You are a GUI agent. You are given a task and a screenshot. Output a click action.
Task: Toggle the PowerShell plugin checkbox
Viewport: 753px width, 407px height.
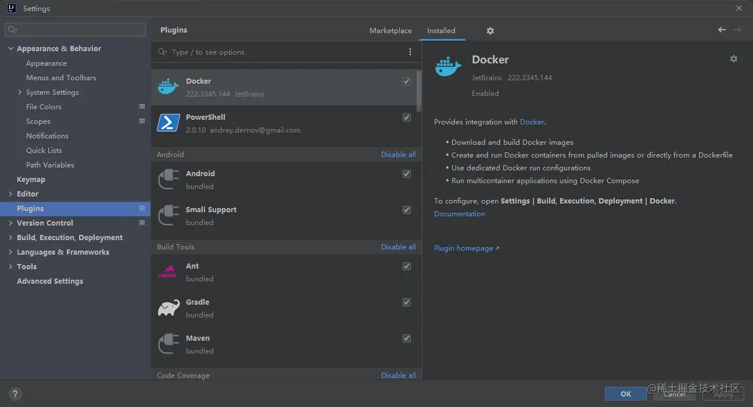point(407,117)
